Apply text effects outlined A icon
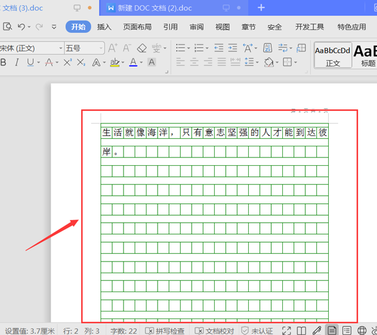 pos(96,63)
